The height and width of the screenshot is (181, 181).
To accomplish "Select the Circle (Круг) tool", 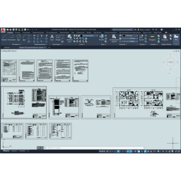I will 19,37.
